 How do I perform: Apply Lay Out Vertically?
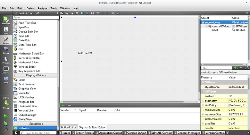(87, 13)
